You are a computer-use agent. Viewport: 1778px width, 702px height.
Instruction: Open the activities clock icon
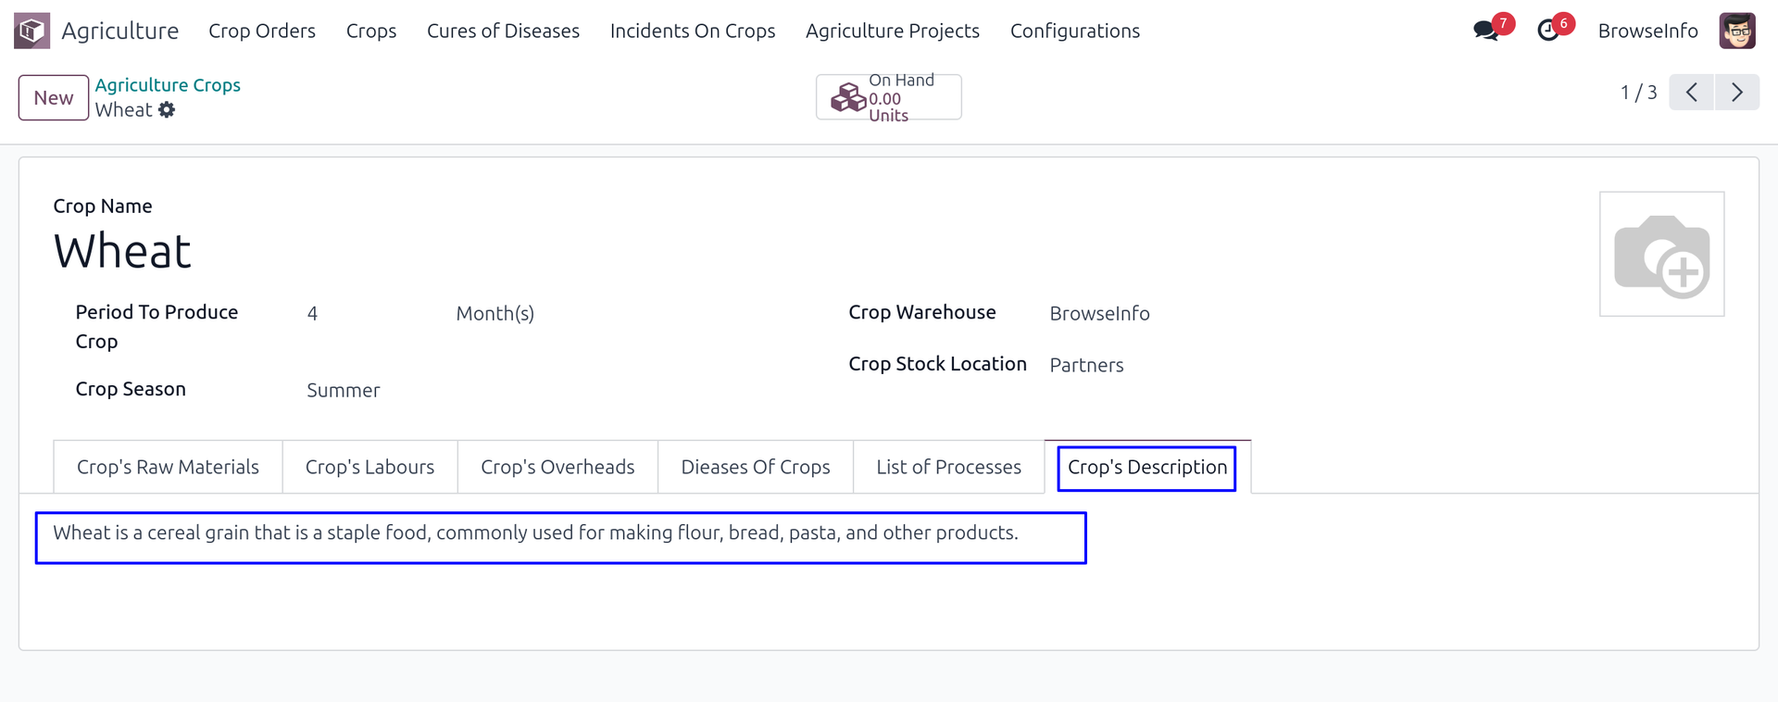point(1548,31)
